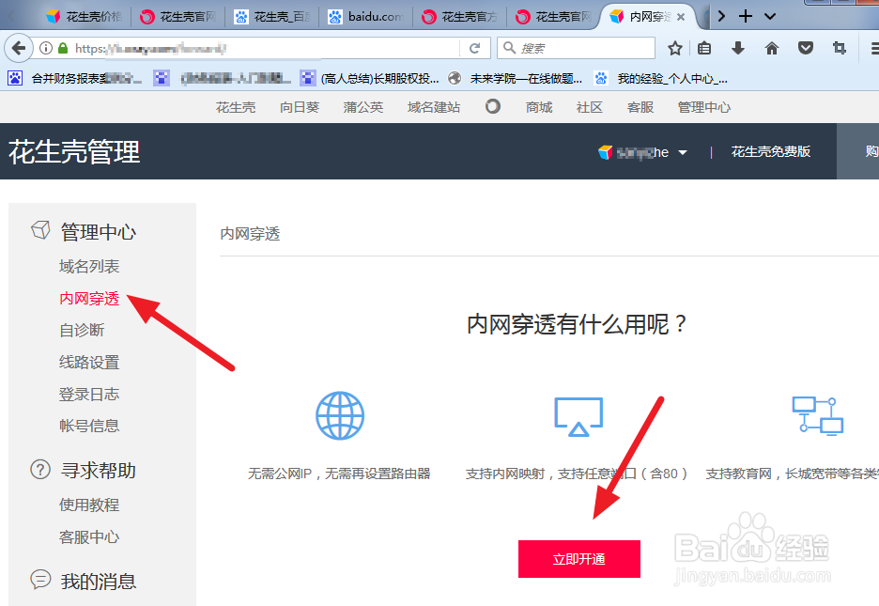Click the 管理中心 cube icon in sidebar
This screenshot has height=606, width=879.
coord(40,230)
